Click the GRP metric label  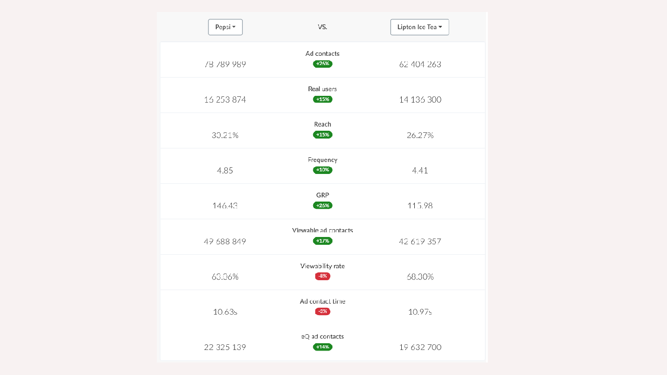tap(323, 195)
